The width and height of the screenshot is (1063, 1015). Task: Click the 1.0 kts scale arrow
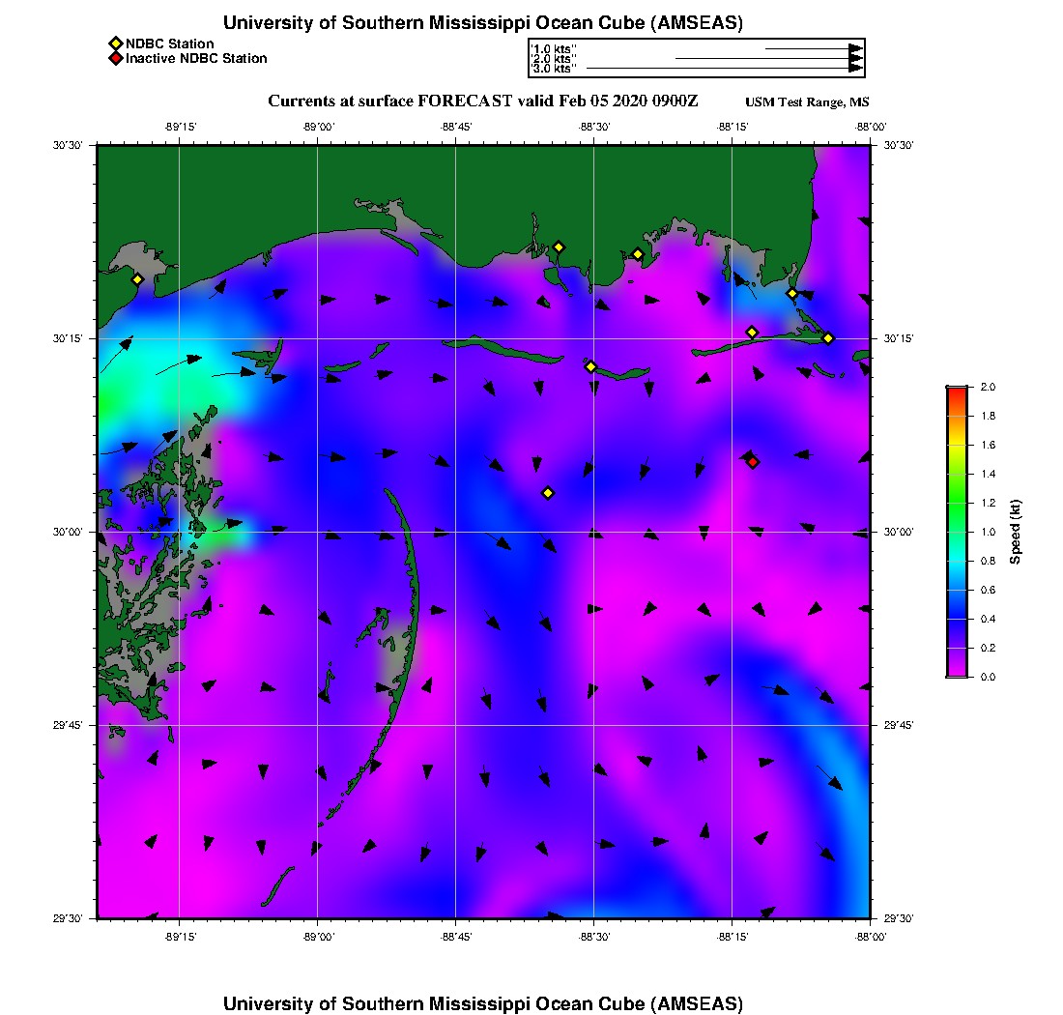point(813,47)
